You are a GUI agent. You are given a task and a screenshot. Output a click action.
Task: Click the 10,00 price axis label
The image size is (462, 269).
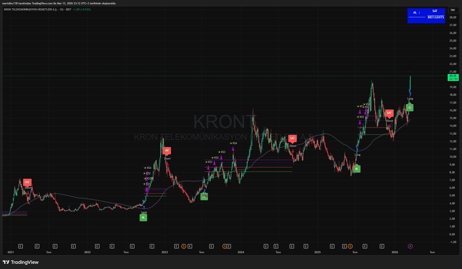pos(452,157)
